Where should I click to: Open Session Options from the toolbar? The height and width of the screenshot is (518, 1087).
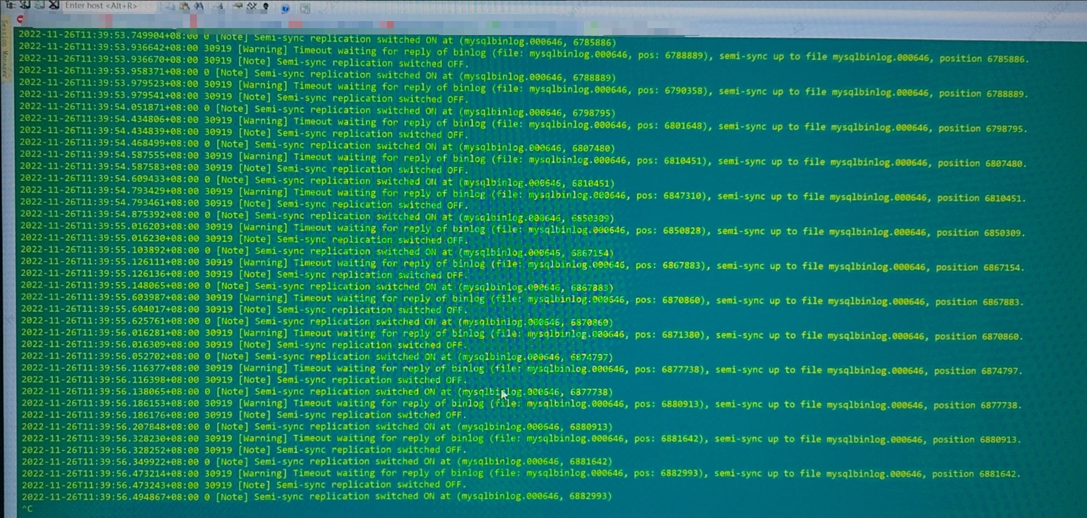coord(237,6)
